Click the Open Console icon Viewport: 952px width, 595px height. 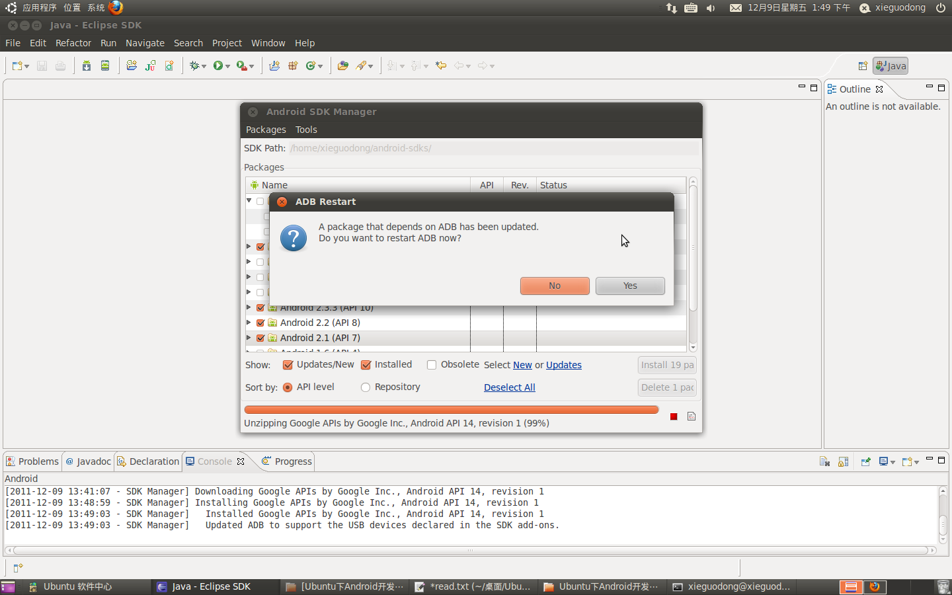pos(907,461)
